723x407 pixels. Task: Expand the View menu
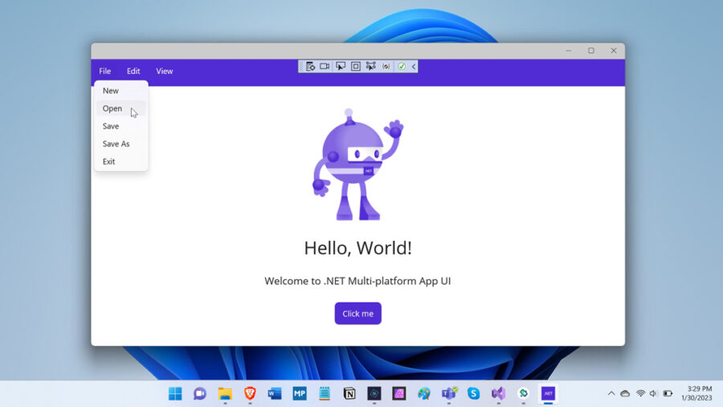[164, 71]
